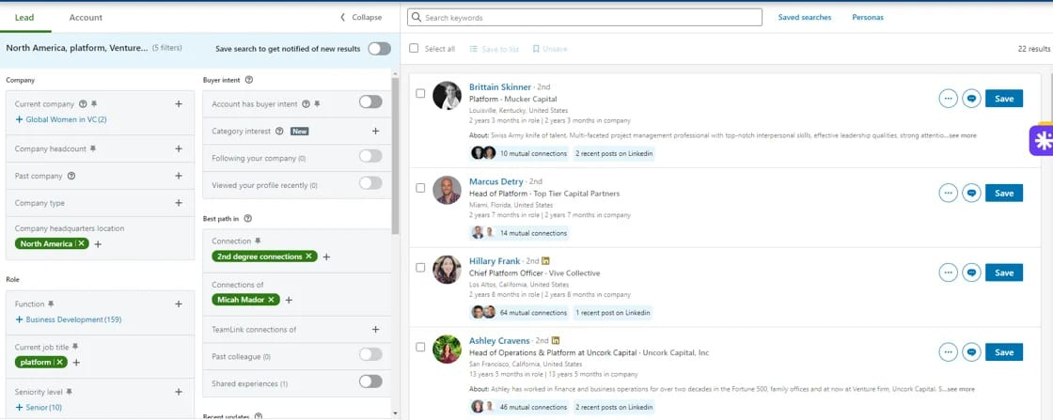Expand the Company type filter
The height and width of the screenshot is (420, 1053).
click(x=179, y=203)
